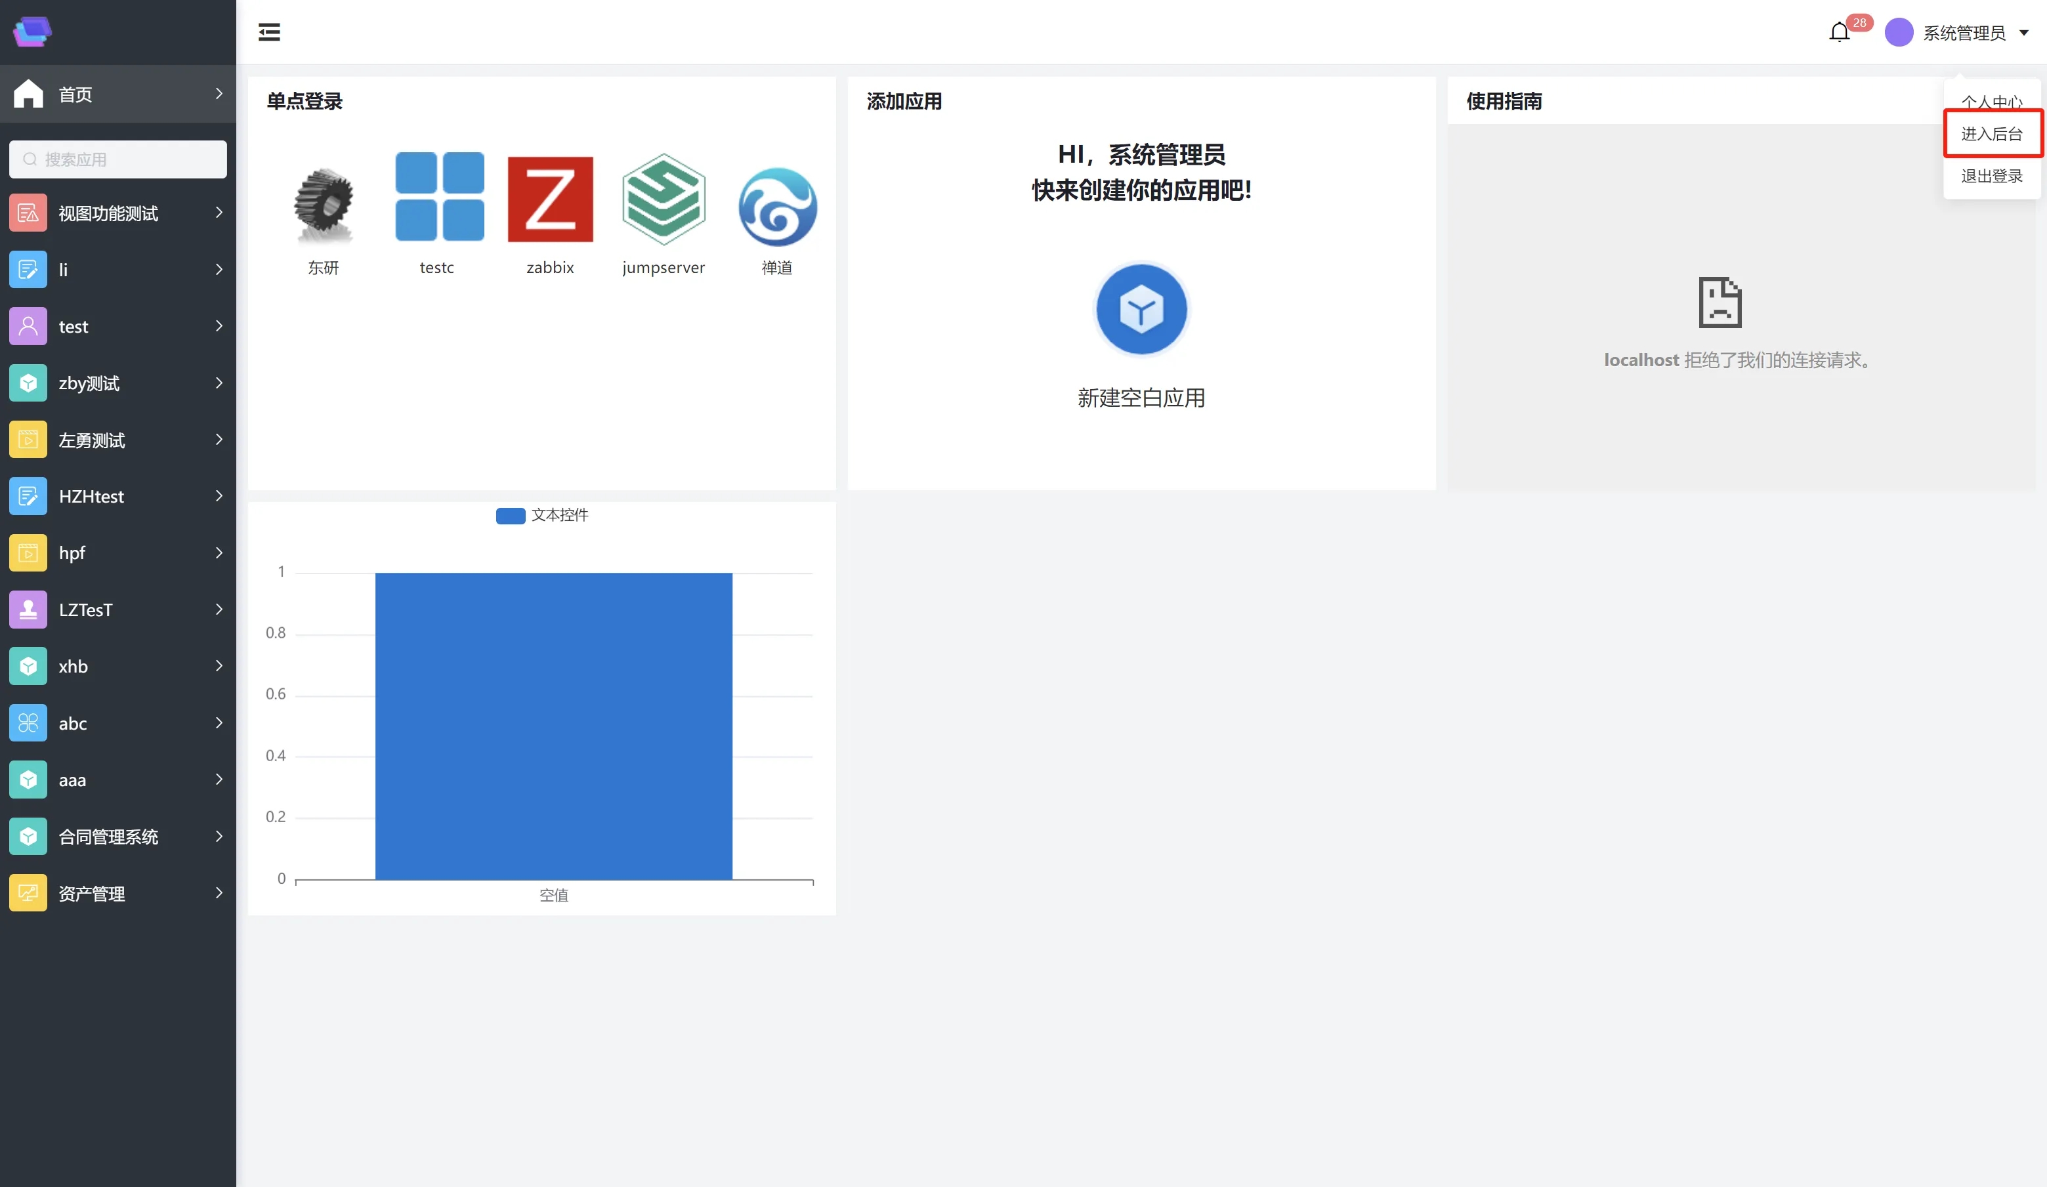Open the zabbix single sign-on app
The width and height of the screenshot is (2047, 1187).
pyautogui.click(x=550, y=199)
